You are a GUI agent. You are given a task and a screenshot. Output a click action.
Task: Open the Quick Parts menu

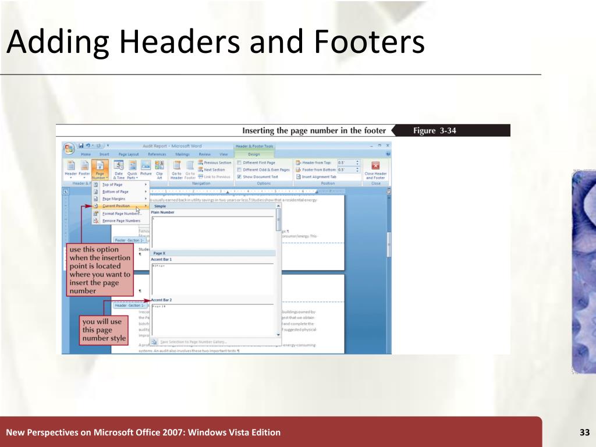132,169
